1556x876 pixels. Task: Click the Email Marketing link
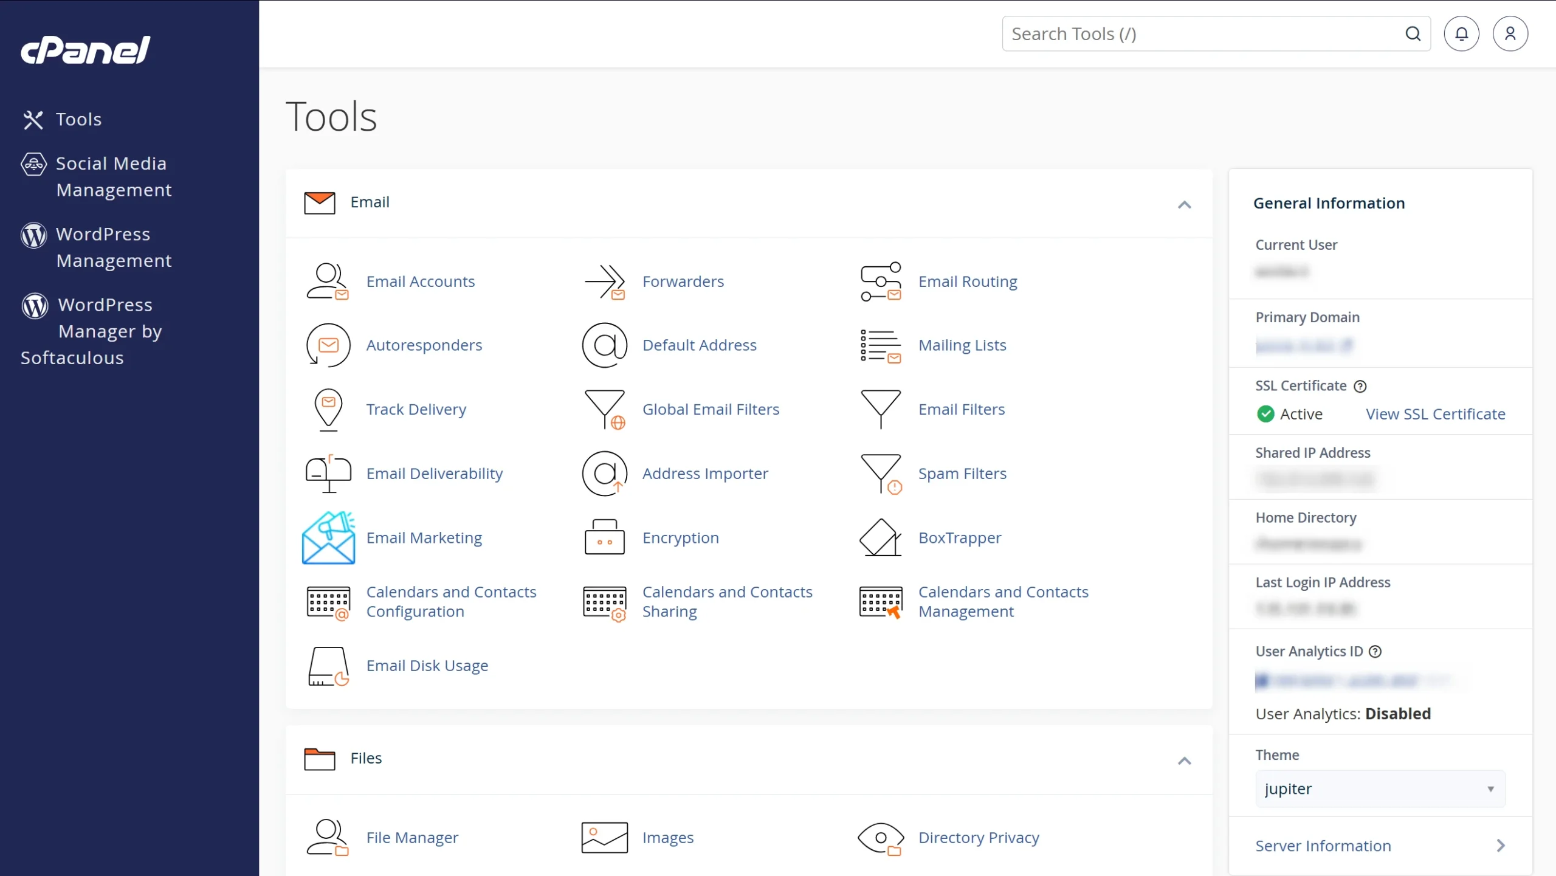pyautogui.click(x=424, y=538)
